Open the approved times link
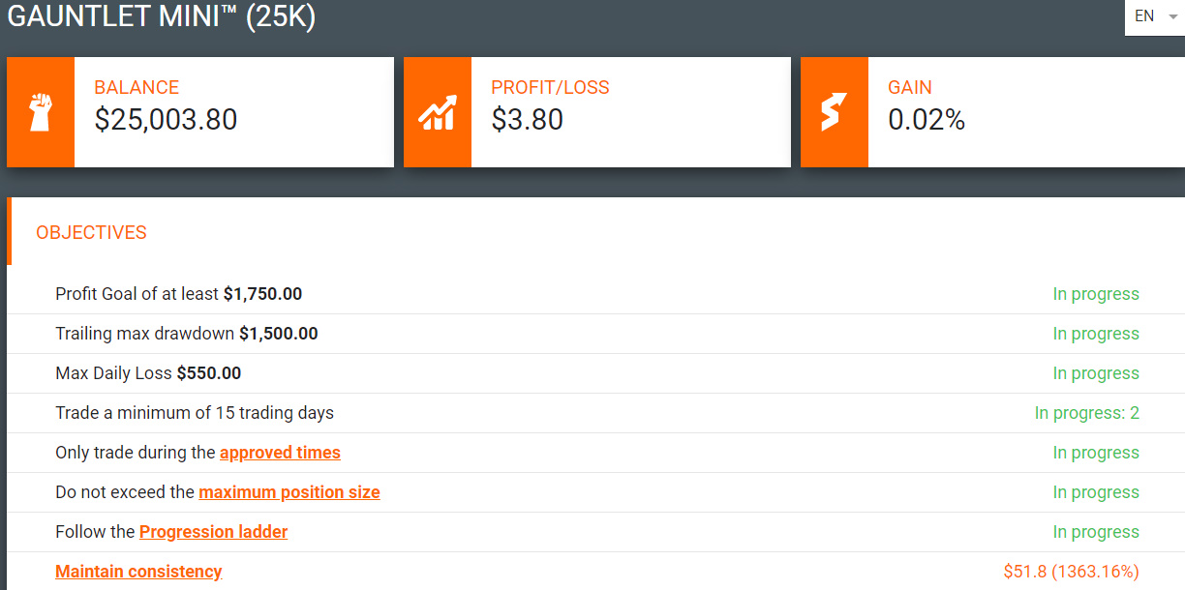 pyautogui.click(x=280, y=453)
